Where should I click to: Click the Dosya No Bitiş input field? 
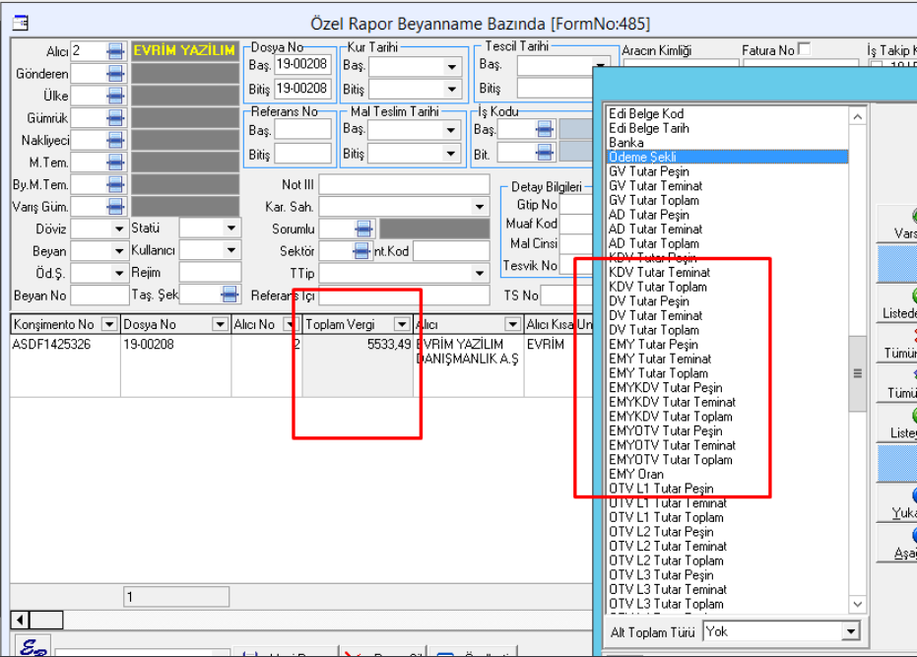[x=303, y=89]
